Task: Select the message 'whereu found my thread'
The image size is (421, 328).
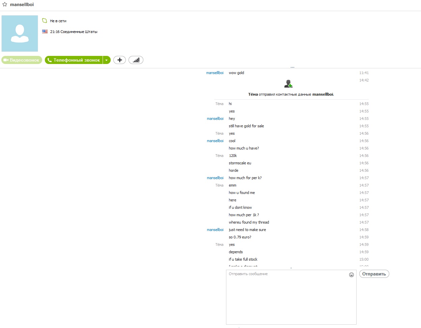Action: point(249,222)
